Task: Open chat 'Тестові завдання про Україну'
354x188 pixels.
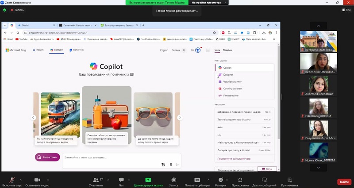Action: pos(244,119)
